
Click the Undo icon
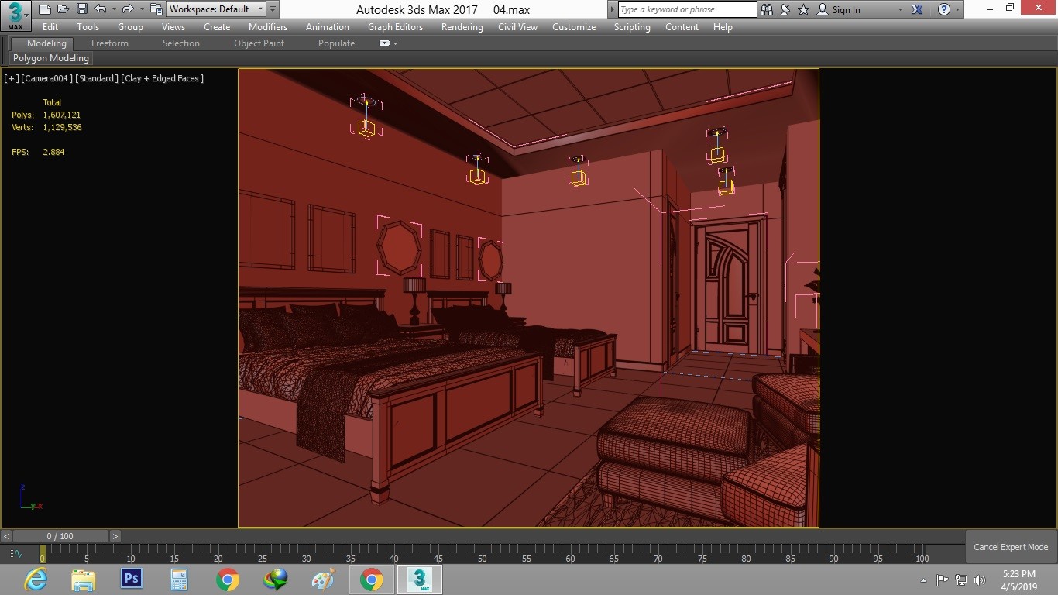click(100, 9)
